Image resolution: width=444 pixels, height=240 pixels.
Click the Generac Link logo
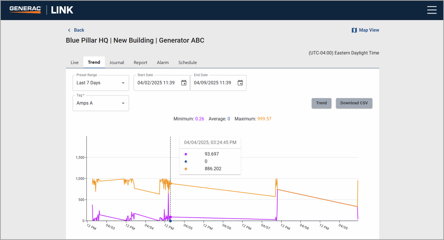click(x=42, y=10)
